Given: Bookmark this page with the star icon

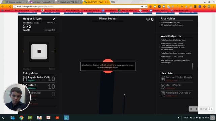Looking at the screenshot, I should coord(146,6).
